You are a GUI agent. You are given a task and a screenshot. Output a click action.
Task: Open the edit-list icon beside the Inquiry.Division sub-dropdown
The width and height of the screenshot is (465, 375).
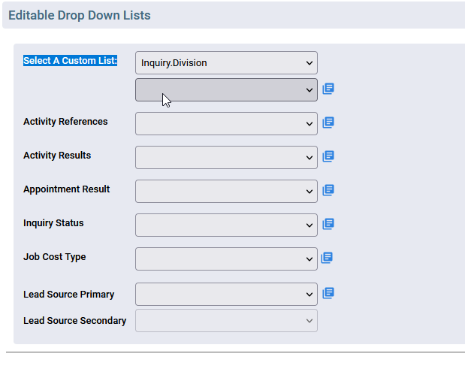pyautogui.click(x=328, y=89)
